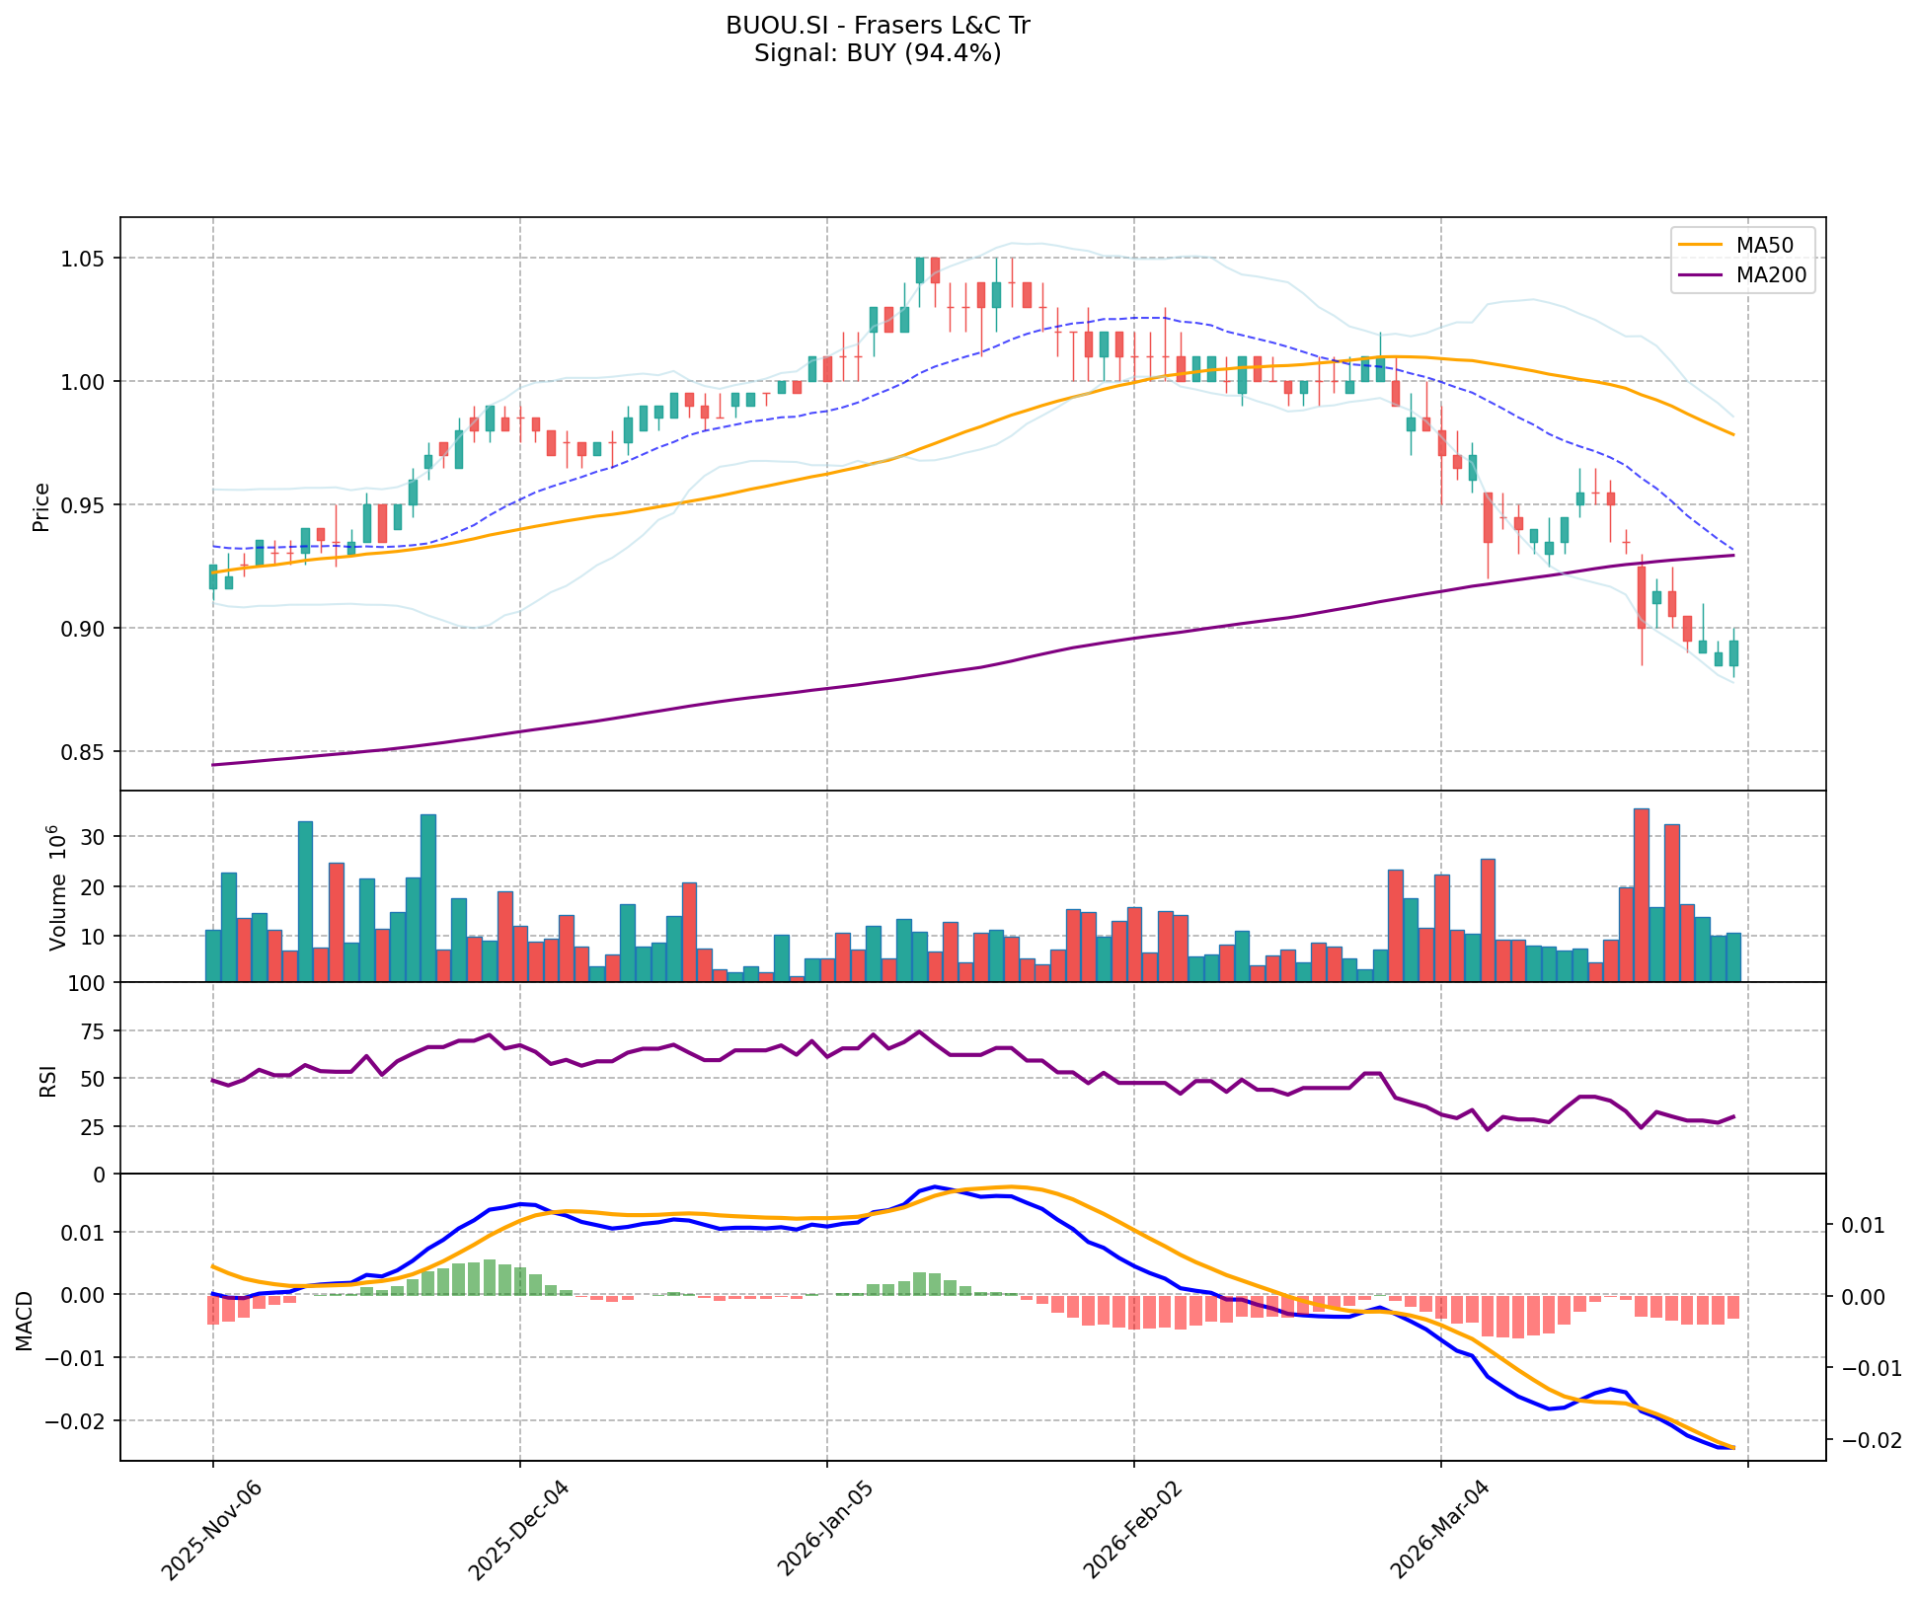Click the Price y-axis label

coord(41,506)
